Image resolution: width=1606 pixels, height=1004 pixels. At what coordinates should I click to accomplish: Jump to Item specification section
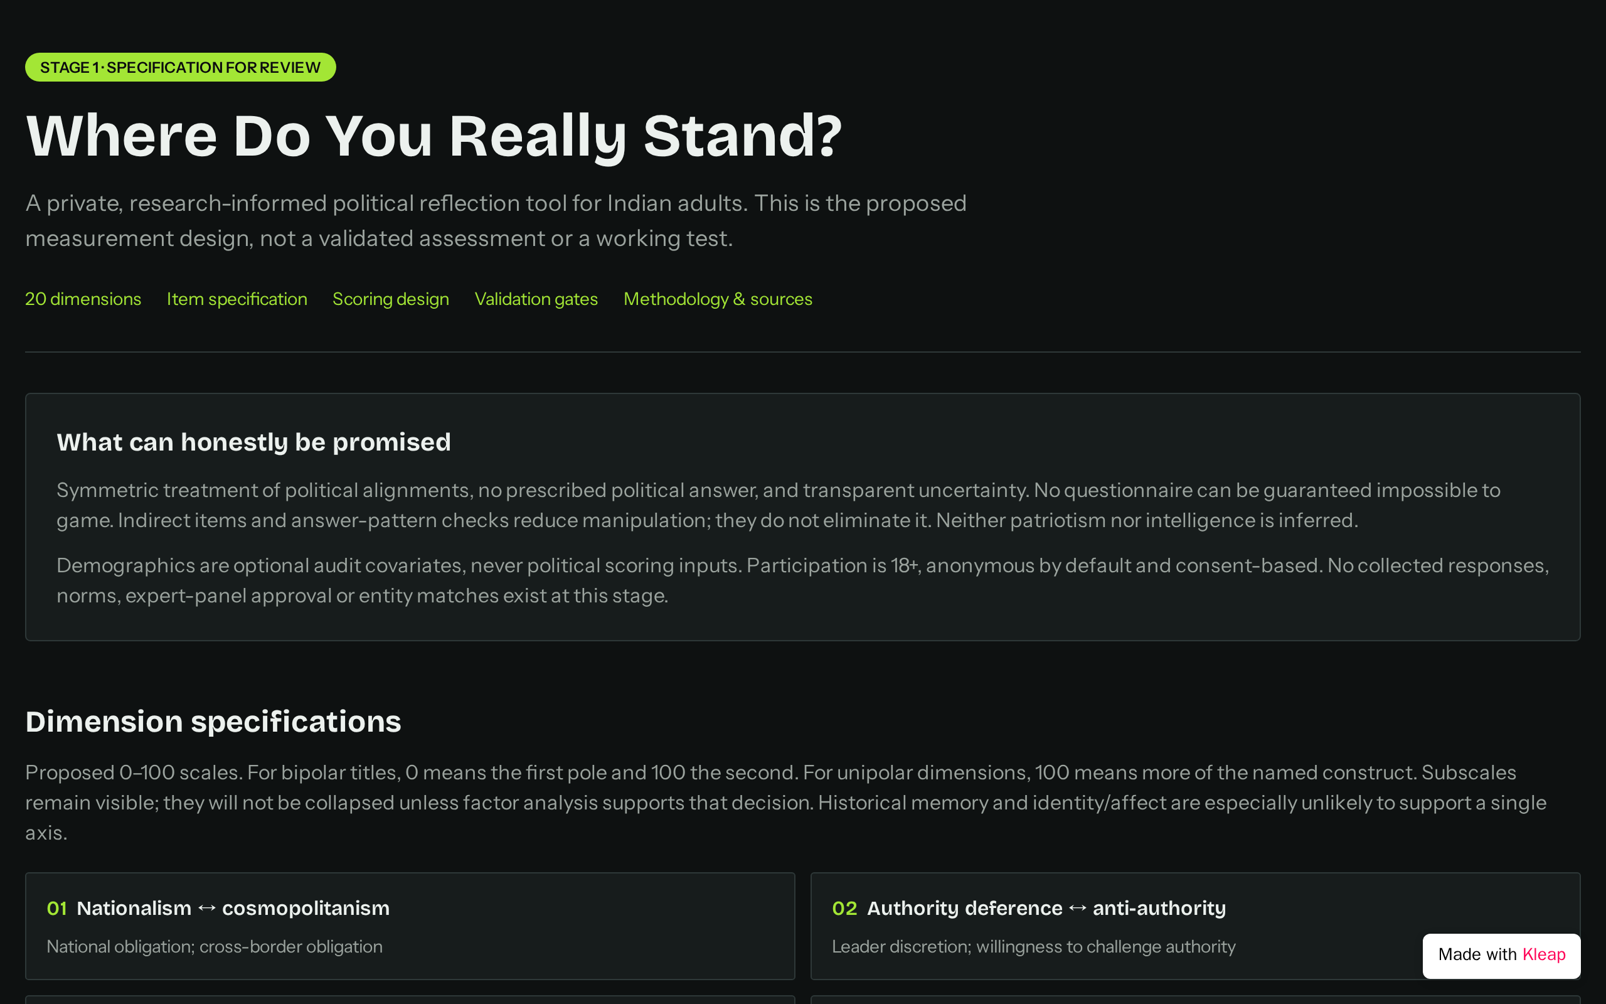237,299
